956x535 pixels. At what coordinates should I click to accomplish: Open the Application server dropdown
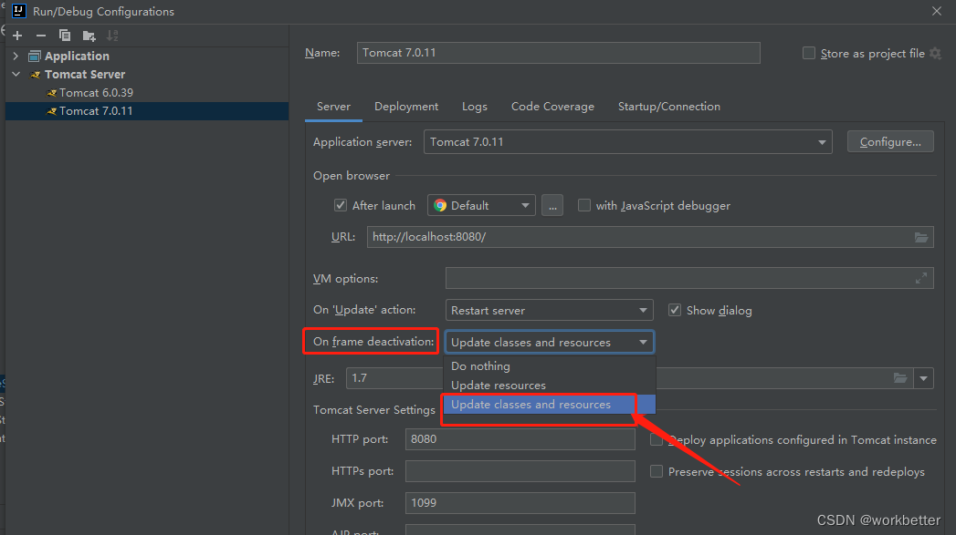pyautogui.click(x=628, y=142)
